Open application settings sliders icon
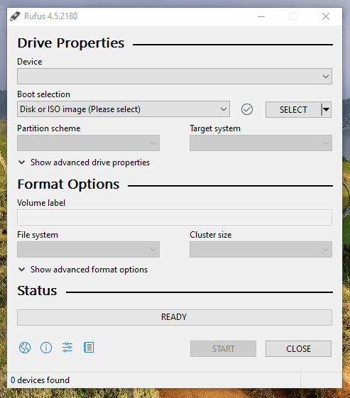This screenshot has height=398, width=350. point(67,347)
